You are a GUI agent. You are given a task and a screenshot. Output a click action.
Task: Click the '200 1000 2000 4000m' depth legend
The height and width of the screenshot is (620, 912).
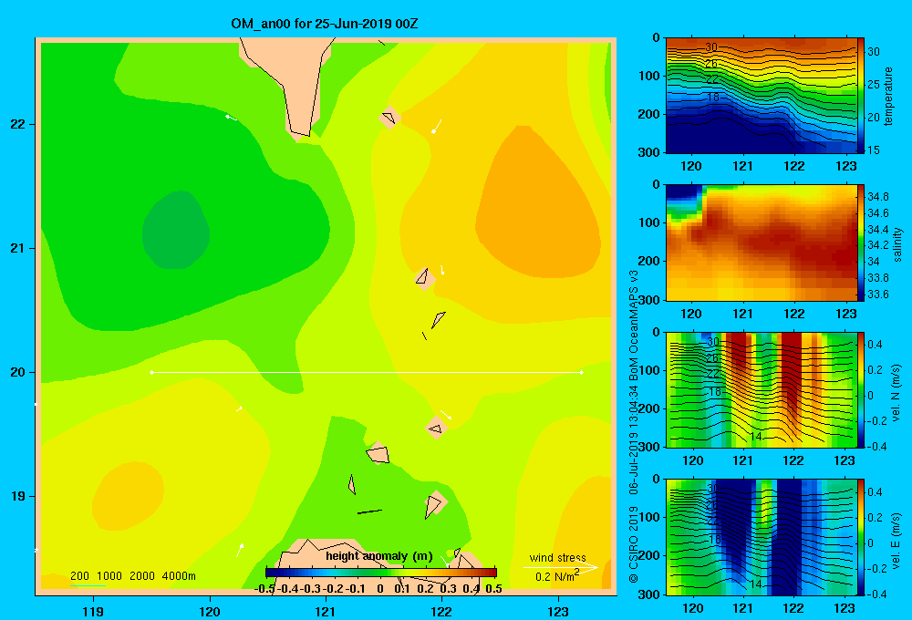[132, 576]
